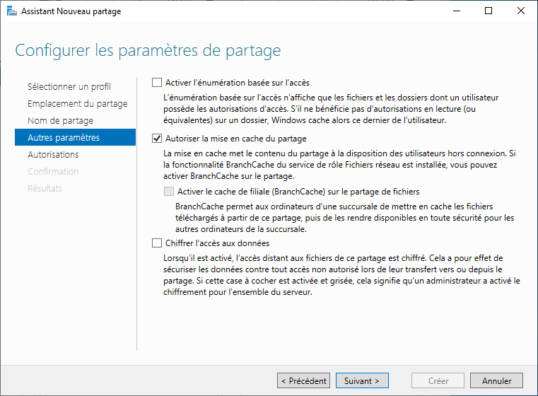This screenshot has height=396, width=538.
Task: Click the 'Confirmation' step label
Action: pos(53,172)
